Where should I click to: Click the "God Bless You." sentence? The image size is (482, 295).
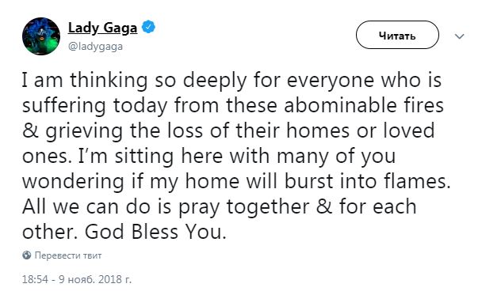[155, 232]
